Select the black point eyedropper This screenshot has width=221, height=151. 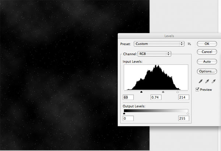pyautogui.click(x=200, y=81)
